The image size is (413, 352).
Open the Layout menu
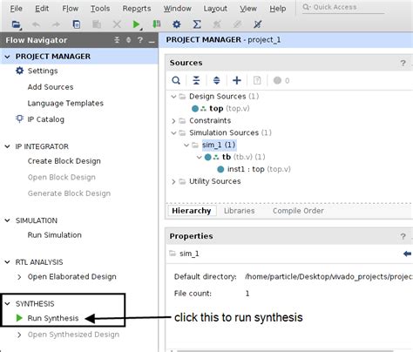tap(215, 9)
